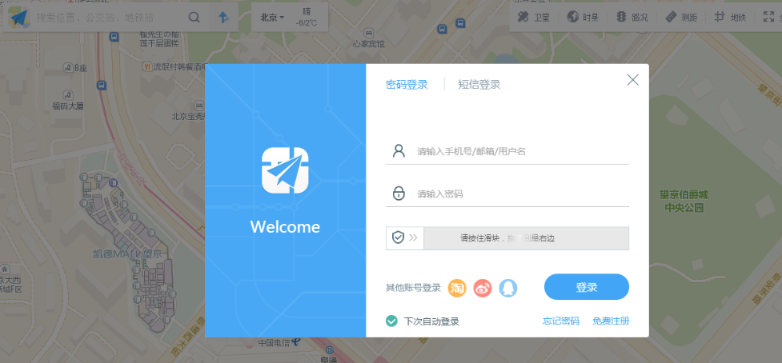Viewport: 782px width, 363px height.
Task: Open 时景 street view mode
Action: [583, 18]
